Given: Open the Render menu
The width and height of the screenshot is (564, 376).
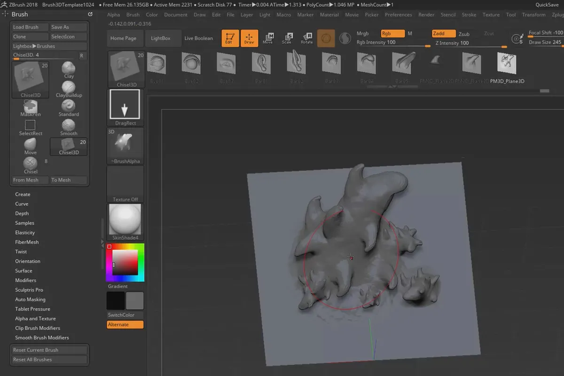Looking at the screenshot, I should point(426,15).
